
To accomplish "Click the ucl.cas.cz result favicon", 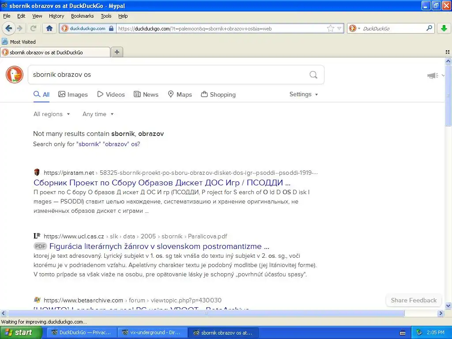I will (x=37, y=236).
